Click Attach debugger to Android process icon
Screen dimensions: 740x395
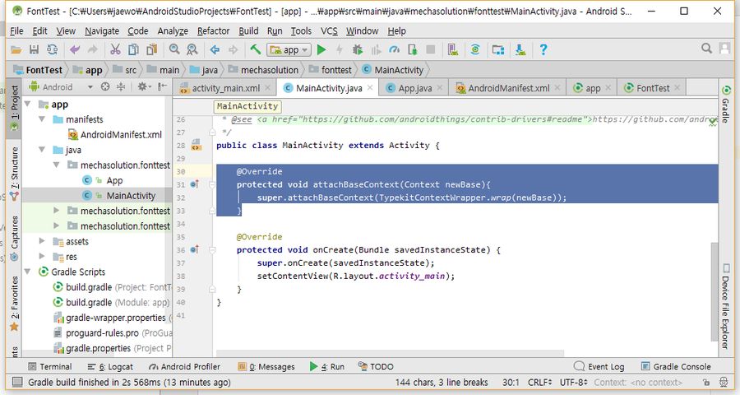[413, 49]
